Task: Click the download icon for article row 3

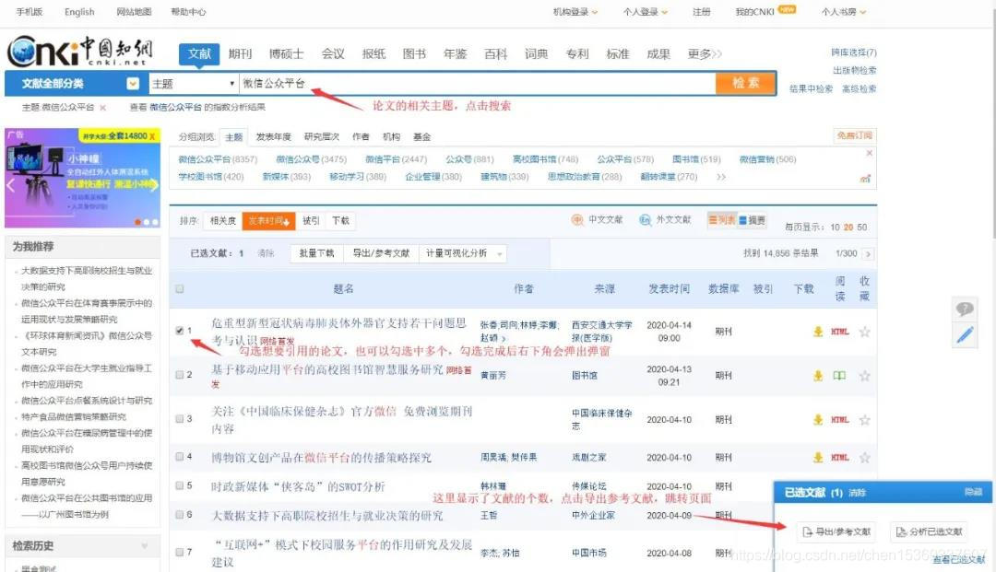Action: click(x=818, y=420)
